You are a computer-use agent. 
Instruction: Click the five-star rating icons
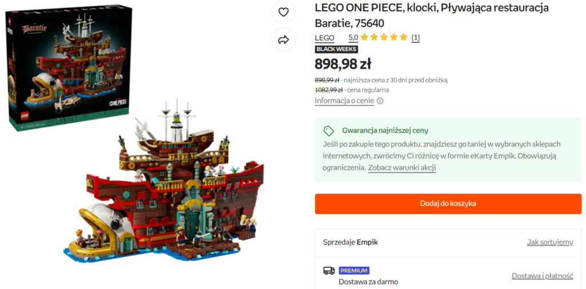(x=388, y=38)
